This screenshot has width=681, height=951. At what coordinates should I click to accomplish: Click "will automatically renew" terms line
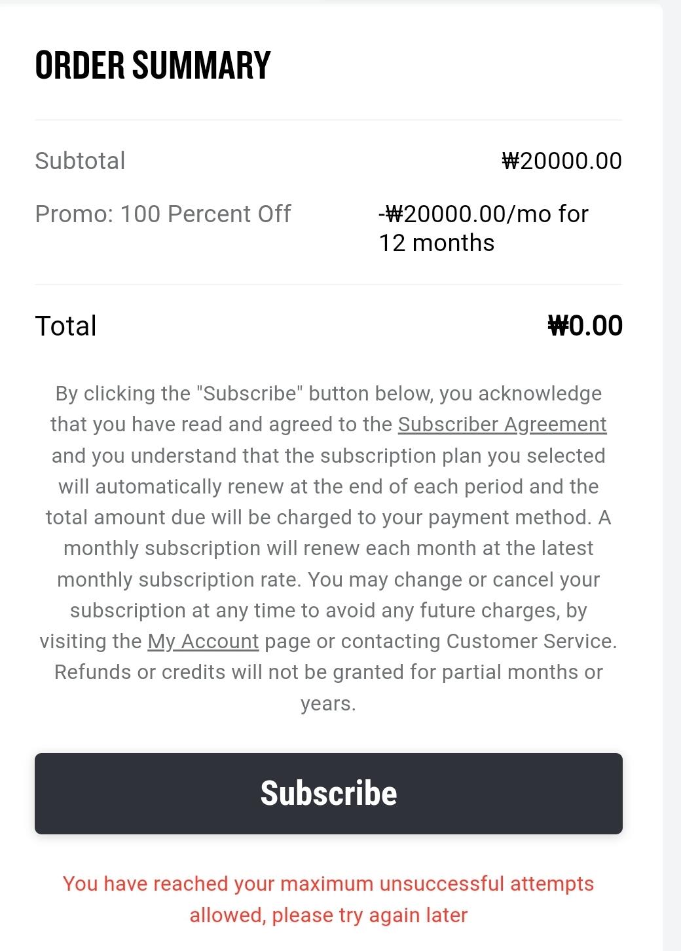tap(328, 486)
